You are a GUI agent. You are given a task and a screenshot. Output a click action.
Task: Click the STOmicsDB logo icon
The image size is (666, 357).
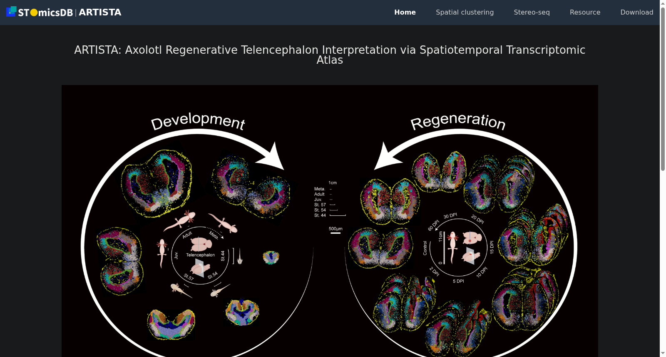(40, 12)
